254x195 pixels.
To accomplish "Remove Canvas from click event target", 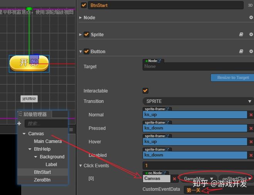I will [174, 179].
